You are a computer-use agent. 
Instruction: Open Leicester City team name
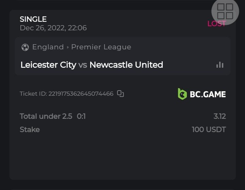48,65
